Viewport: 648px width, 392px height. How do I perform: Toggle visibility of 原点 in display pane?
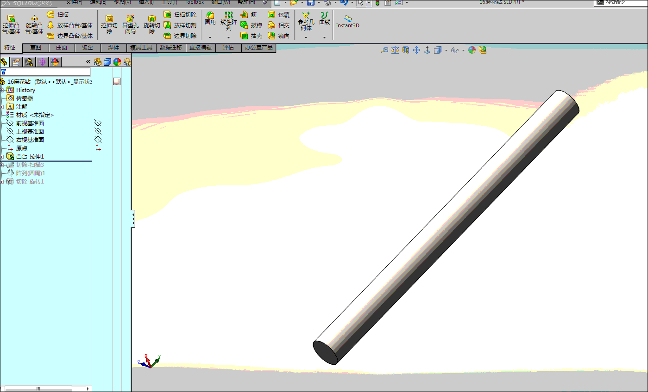98,147
